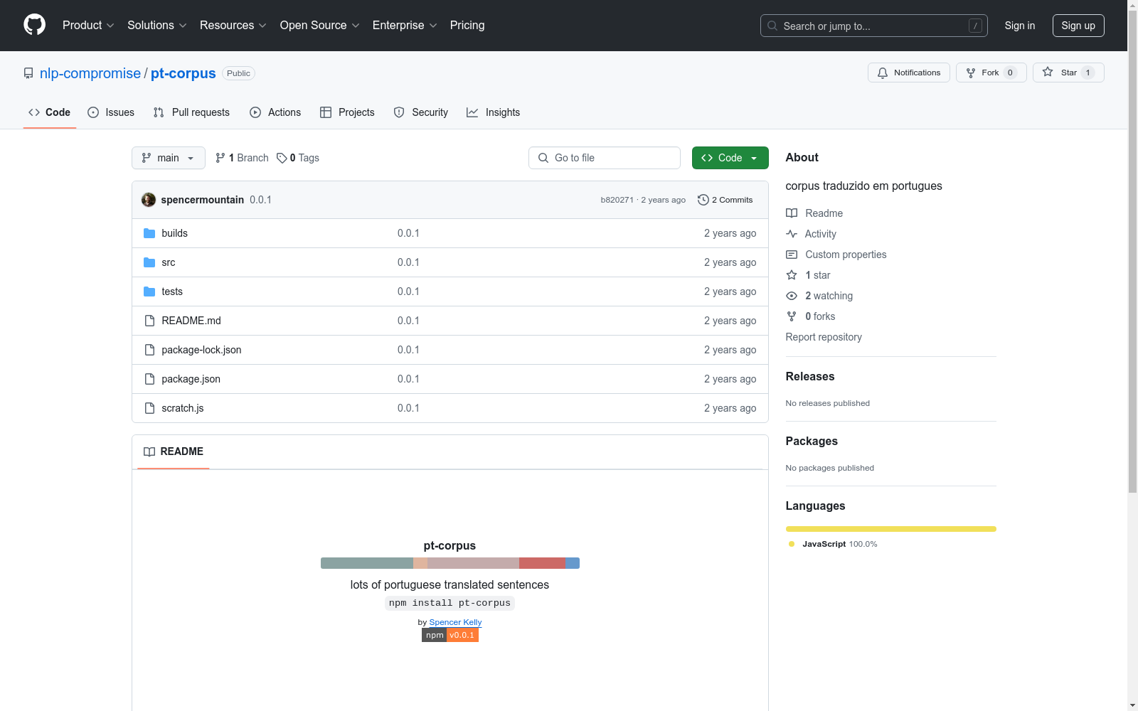
Task: Click the branch icon beside 1 Branch
Action: pos(220,158)
